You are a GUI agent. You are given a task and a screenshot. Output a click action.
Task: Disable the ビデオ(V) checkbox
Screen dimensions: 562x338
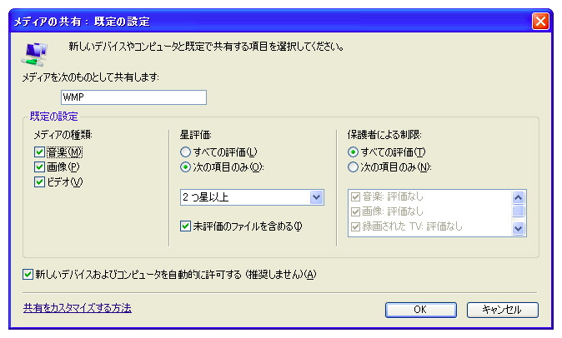[x=39, y=181]
